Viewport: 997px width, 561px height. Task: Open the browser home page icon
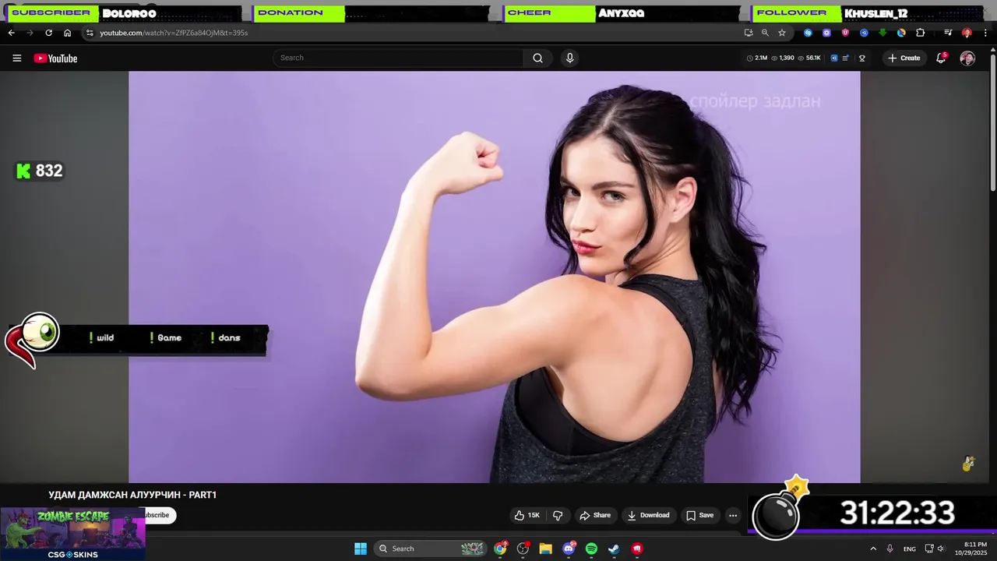pyautogui.click(x=68, y=33)
